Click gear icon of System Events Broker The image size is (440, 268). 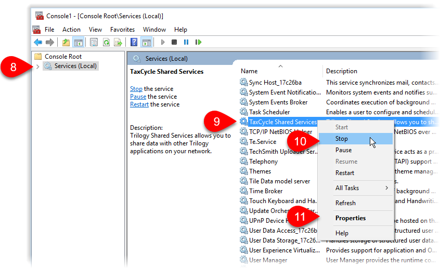coord(243,102)
